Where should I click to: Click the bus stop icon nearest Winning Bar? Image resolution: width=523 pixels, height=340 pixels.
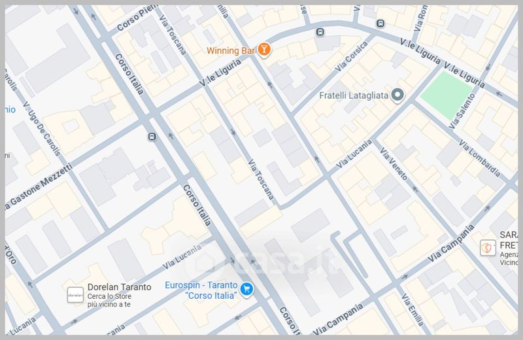320,32
